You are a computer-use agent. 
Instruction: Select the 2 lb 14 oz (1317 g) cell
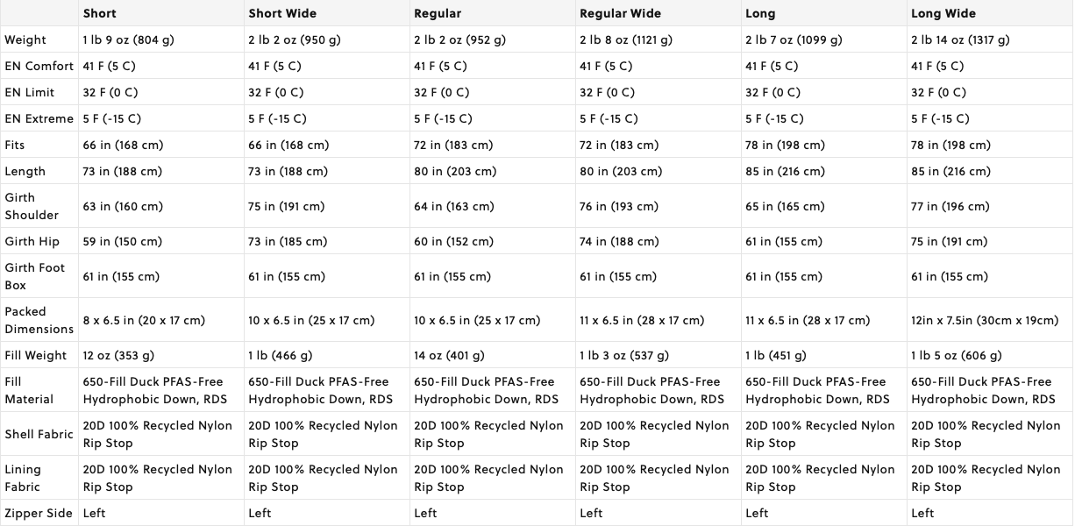pos(960,39)
